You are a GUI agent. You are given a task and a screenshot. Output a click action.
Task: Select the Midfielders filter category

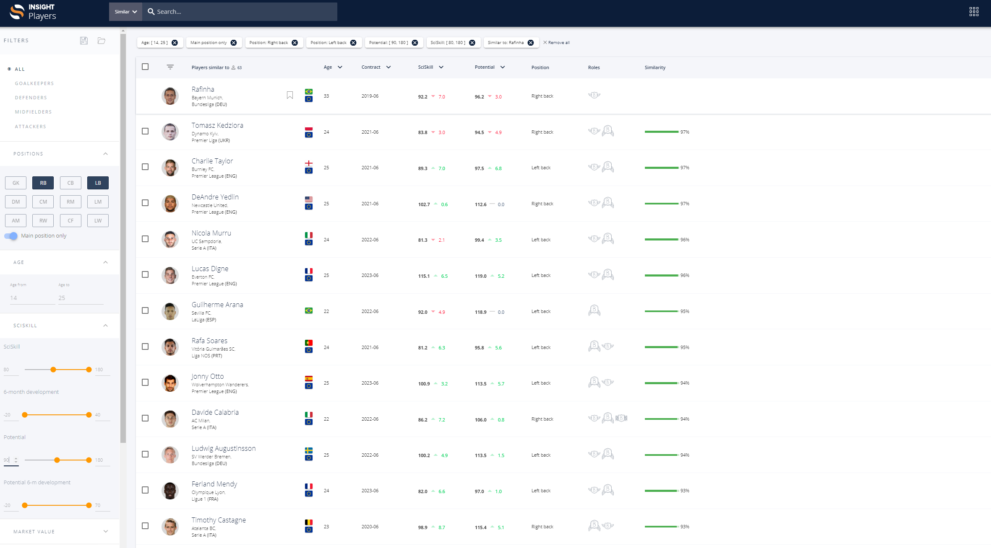point(34,112)
